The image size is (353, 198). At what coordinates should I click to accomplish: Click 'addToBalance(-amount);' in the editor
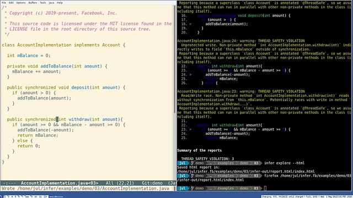click(x=45, y=130)
